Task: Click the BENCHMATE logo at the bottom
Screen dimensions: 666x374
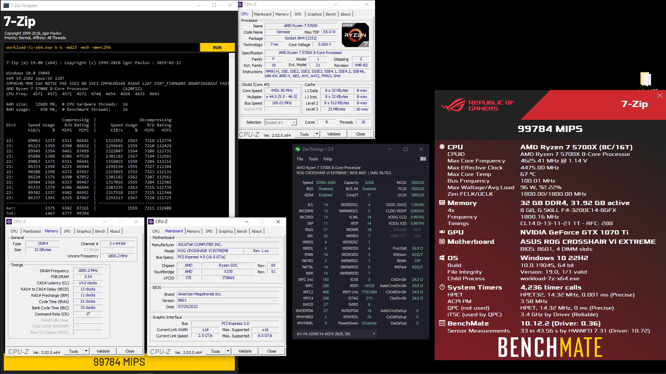Action: (550, 347)
